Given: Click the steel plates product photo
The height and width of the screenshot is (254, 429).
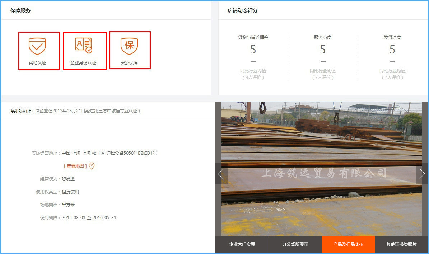Looking at the screenshot, I should [x=321, y=169].
